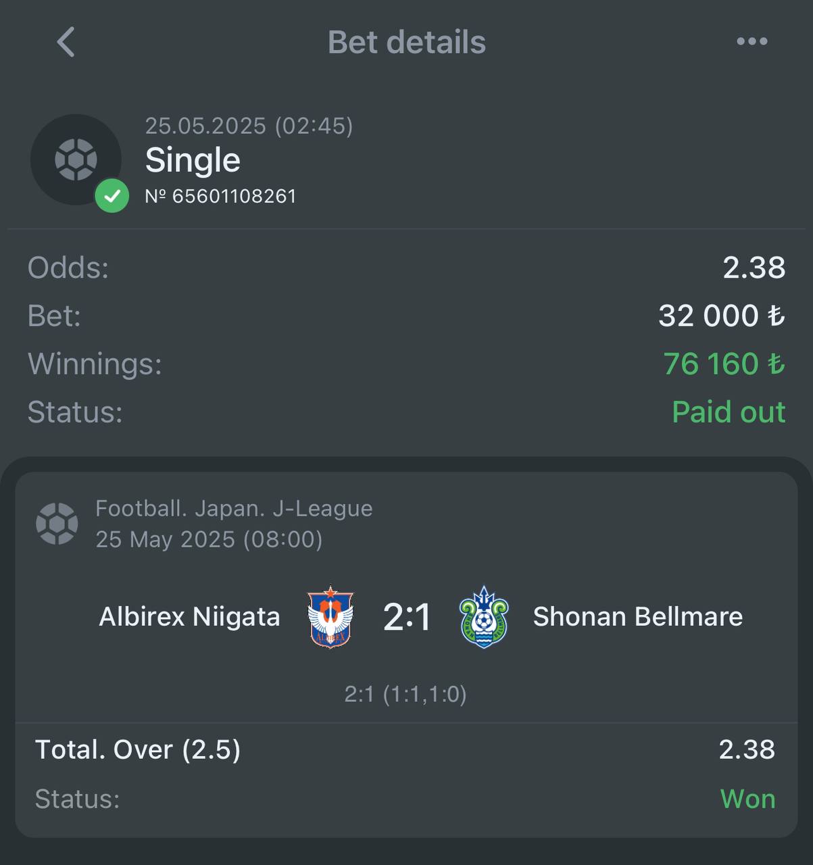Open the three-dot more options menu
This screenshot has width=813, height=865.
pyautogui.click(x=752, y=41)
